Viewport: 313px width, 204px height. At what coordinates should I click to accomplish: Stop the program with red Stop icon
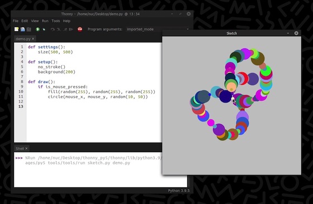click(x=80, y=29)
